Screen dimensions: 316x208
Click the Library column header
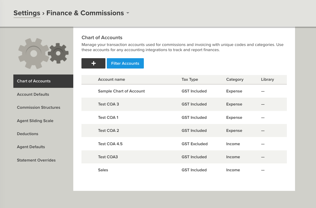pyautogui.click(x=267, y=79)
